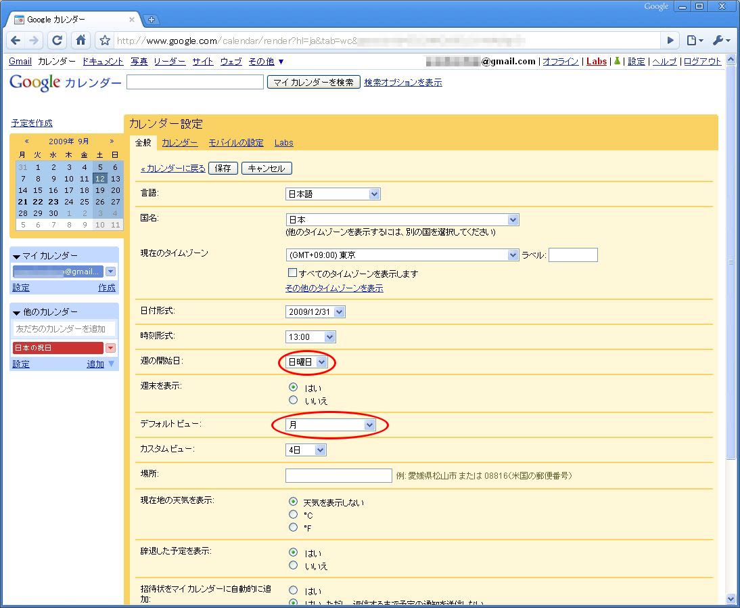Open the 日付形式 dropdown
Image resolution: width=740 pixels, height=608 pixels.
(x=315, y=312)
